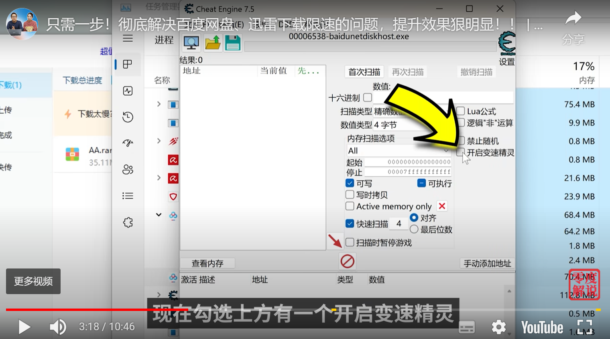Click the Type column in address table
This screenshot has height=339, width=610.
click(x=345, y=280)
